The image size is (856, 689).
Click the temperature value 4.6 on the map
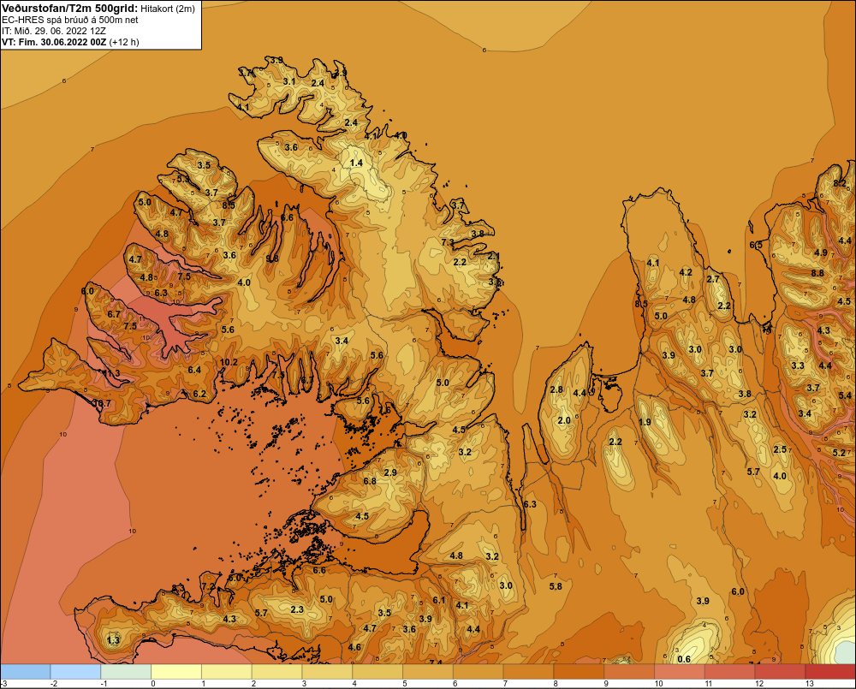[x=354, y=648]
